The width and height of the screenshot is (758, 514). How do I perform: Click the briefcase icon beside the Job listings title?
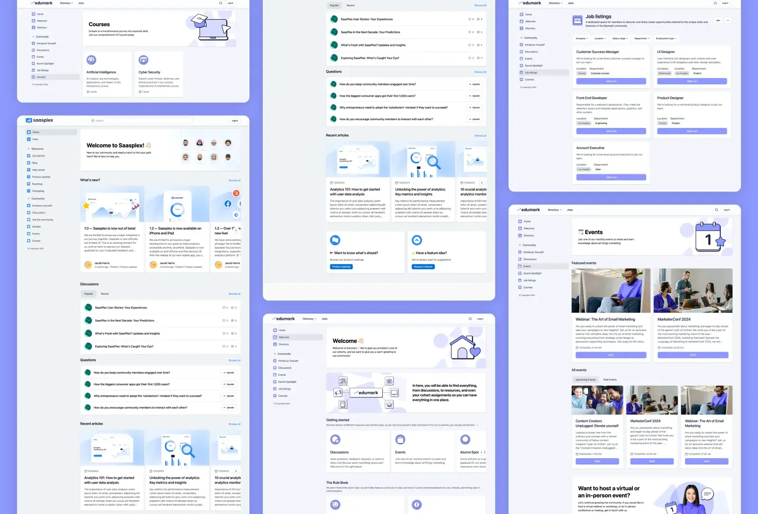tap(577, 20)
